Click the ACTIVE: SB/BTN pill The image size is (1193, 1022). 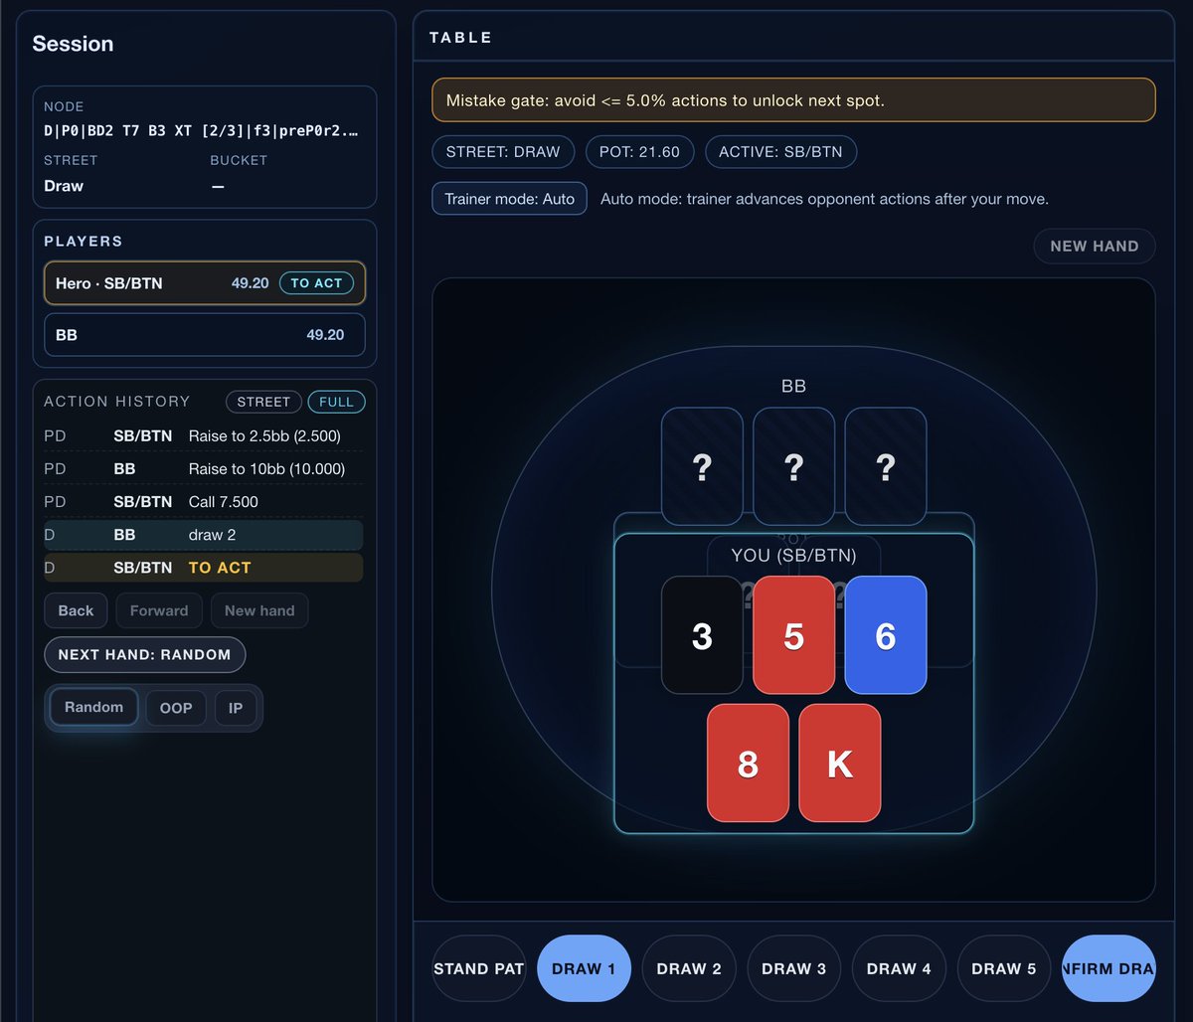pos(780,152)
